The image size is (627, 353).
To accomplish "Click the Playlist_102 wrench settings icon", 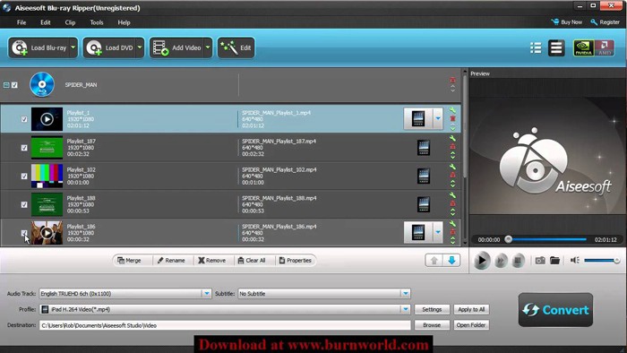I will pos(452,168).
